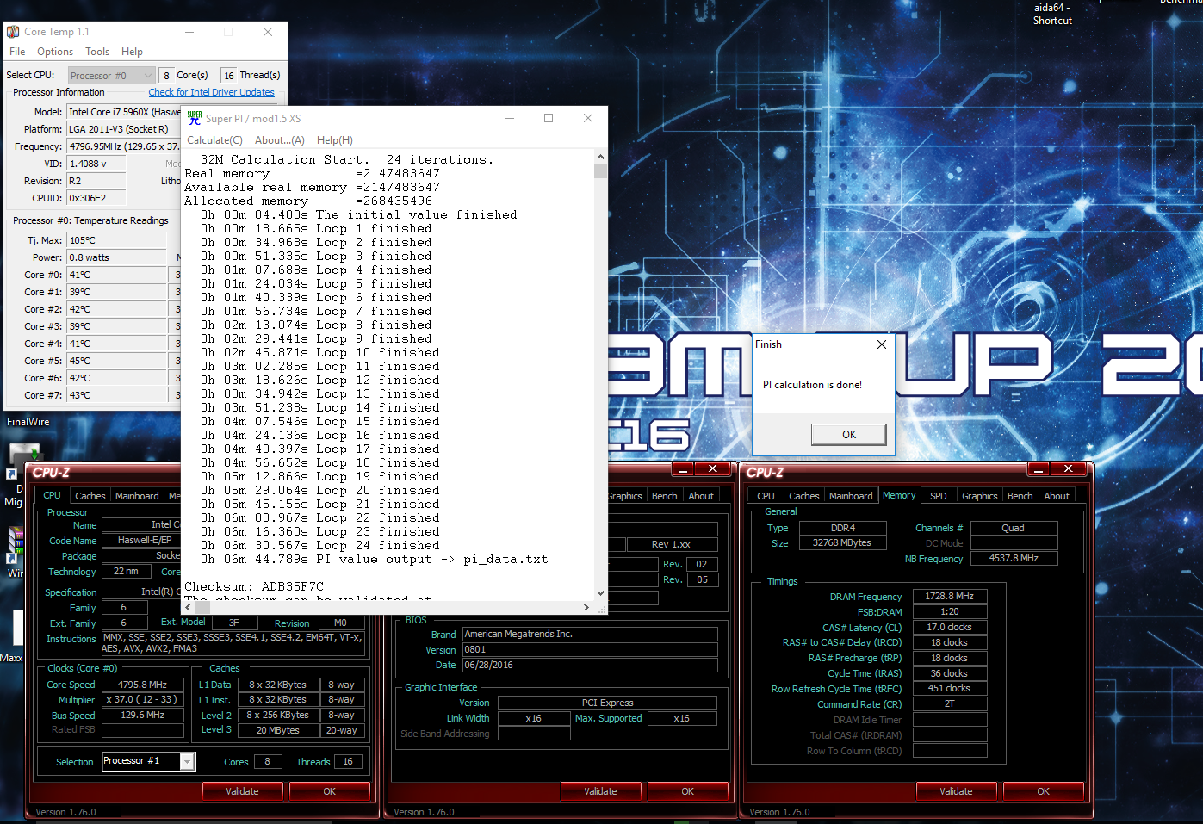This screenshot has width=1203, height=824.
Task: Click memory Size value 32768 MBytes
Action: pos(842,542)
